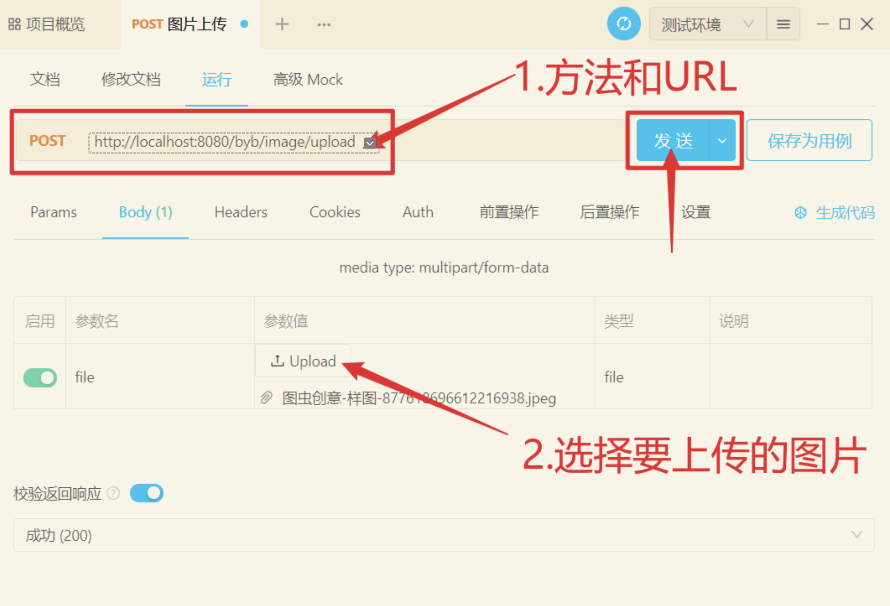Open the hamburger environment menu icon

click(x=783, y=24)
